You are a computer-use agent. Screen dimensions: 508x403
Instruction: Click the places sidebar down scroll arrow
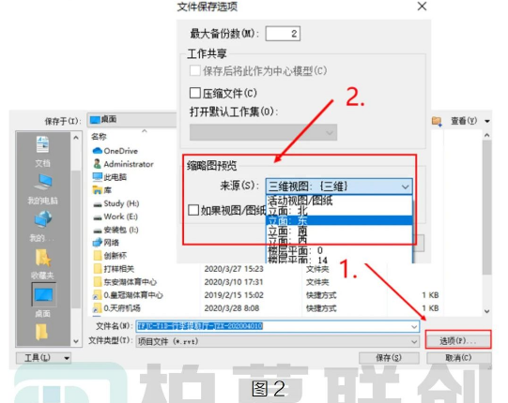[76, 341]
